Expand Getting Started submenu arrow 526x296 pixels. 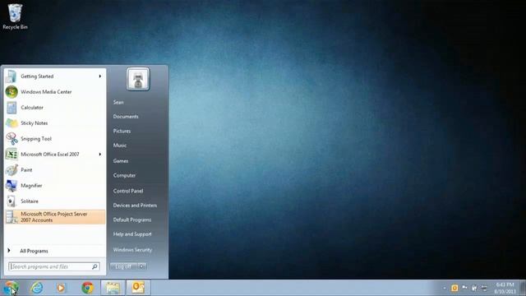pyautogui.click(x=100, y=76)
